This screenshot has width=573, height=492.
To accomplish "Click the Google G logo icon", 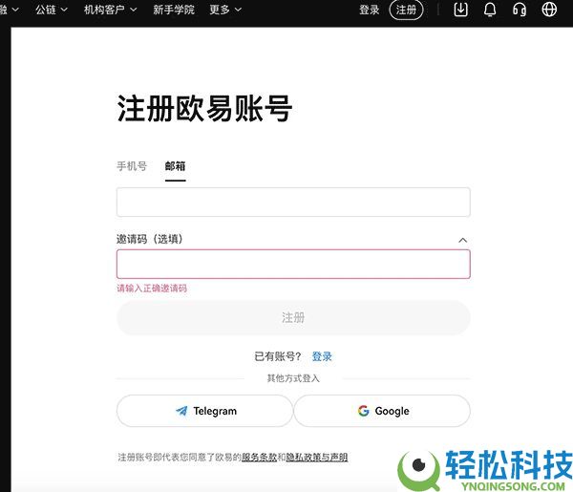I will pos(363,411).
